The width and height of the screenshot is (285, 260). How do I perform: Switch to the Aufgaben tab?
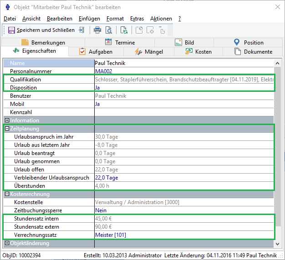(x=96, y=52)
